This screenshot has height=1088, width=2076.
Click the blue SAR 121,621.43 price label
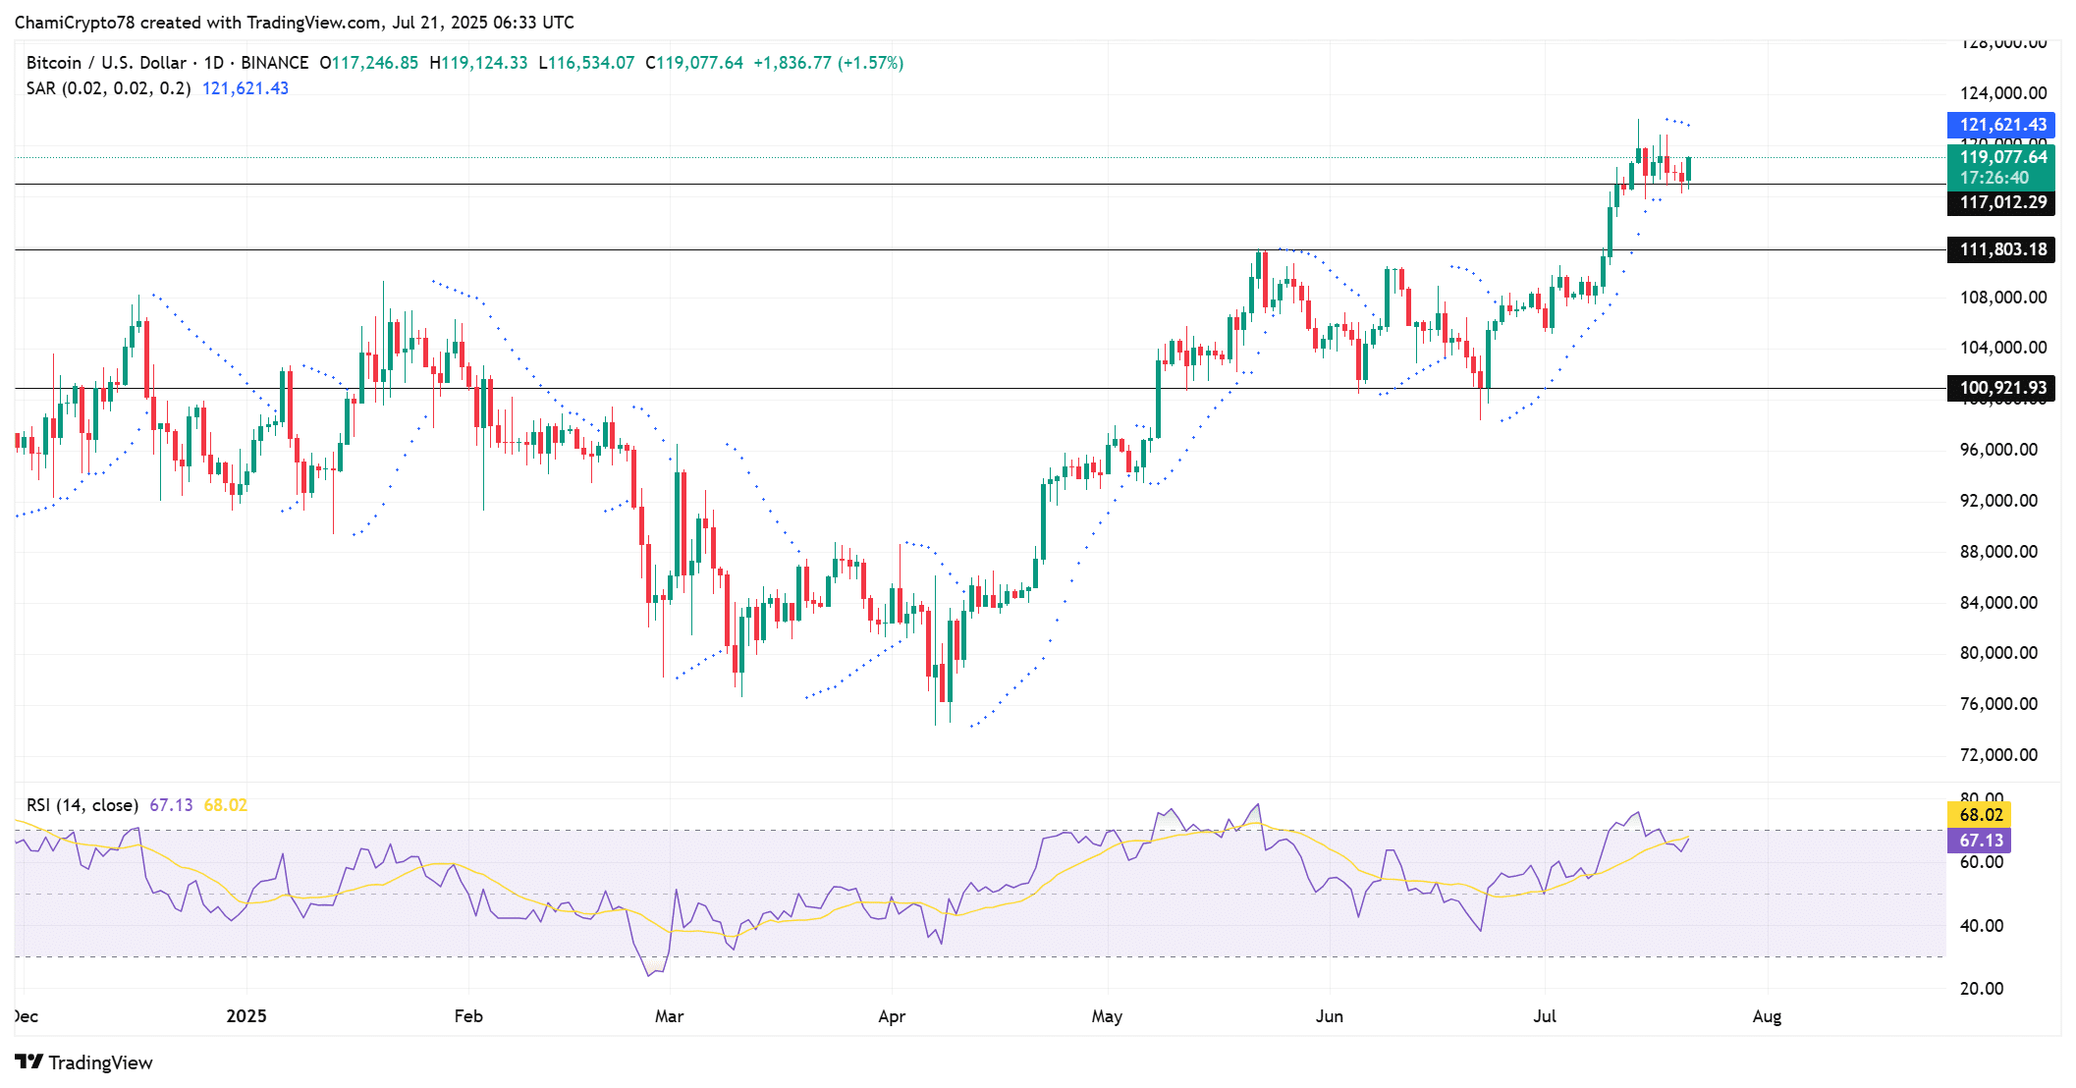[x=2000, y=125]
